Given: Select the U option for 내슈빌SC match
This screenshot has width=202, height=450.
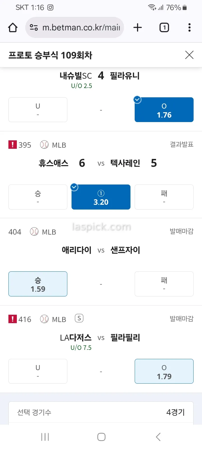Looking at the screenshot, I should pyautogui.click(x=38, y=110).
